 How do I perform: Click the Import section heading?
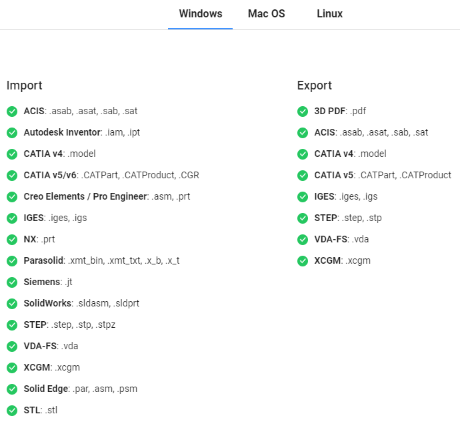pos(25,85)
